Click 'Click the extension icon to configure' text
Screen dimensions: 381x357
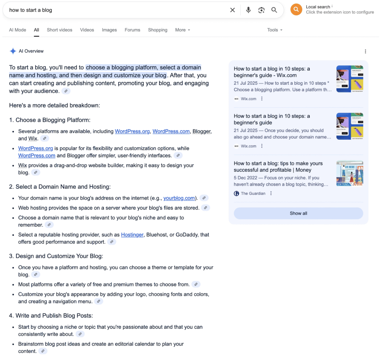click(x=340, y=12)
